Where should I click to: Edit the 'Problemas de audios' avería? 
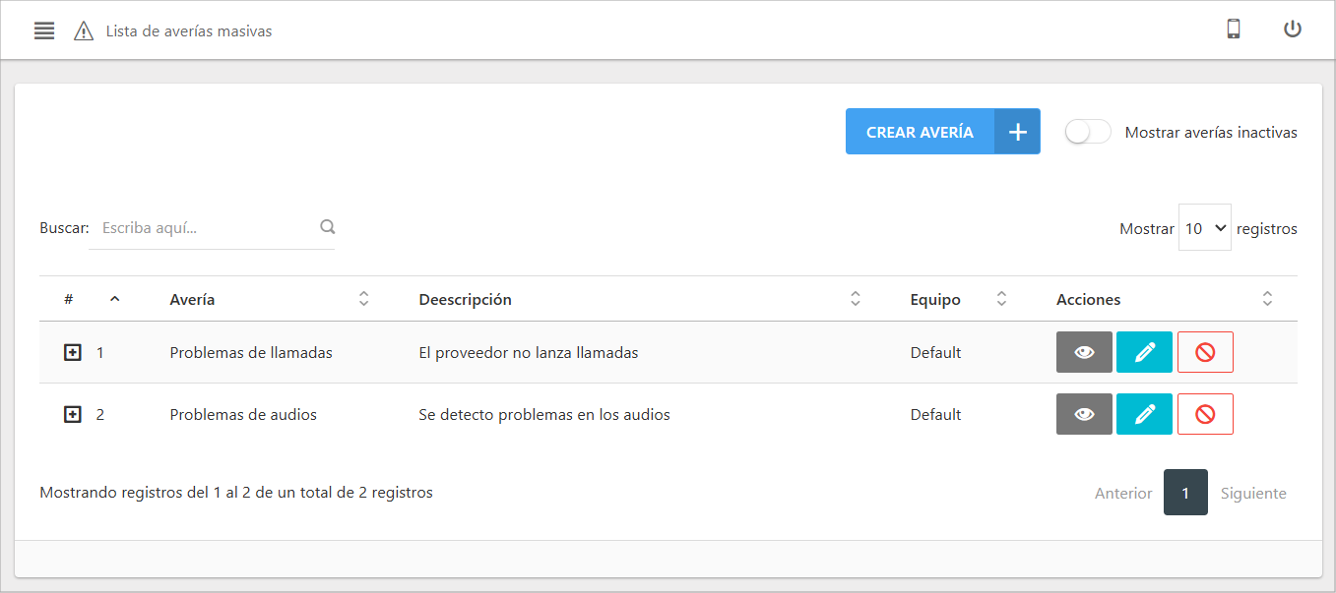pos(1144,414)
